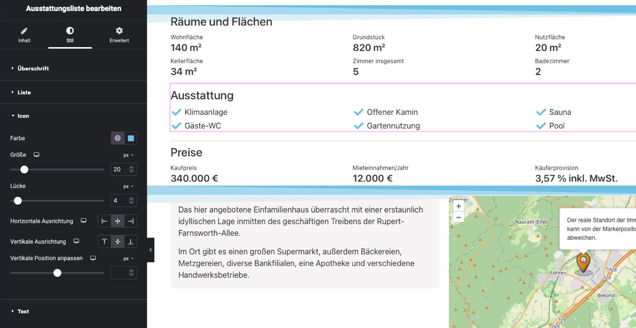636x328 pixels.
Task: Set vertical alignment to middle
Action: pos(118,241)
